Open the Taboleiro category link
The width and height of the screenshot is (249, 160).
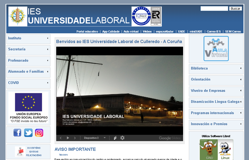tap(63, 155)
